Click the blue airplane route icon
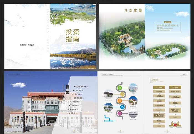The image size is (194, 134). tap(110, 118)
